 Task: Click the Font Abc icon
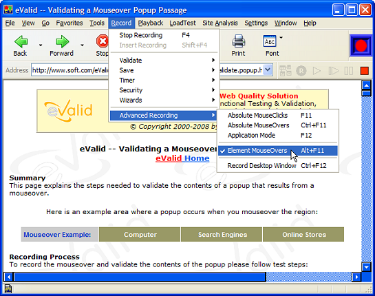click(270, 41)
